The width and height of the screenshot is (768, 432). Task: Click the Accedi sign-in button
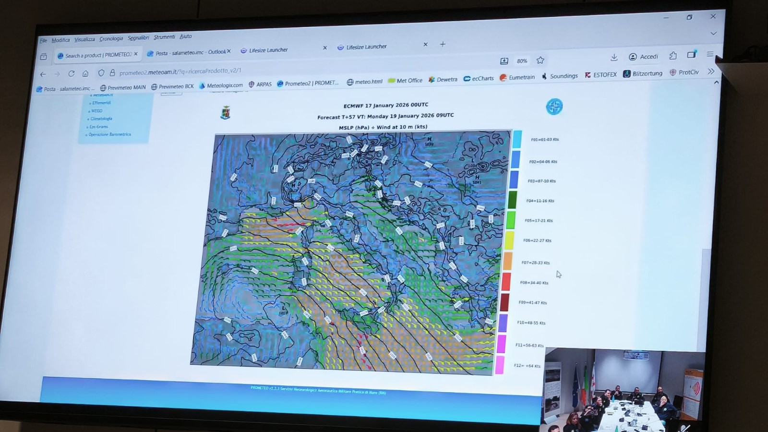coord(644,57)
